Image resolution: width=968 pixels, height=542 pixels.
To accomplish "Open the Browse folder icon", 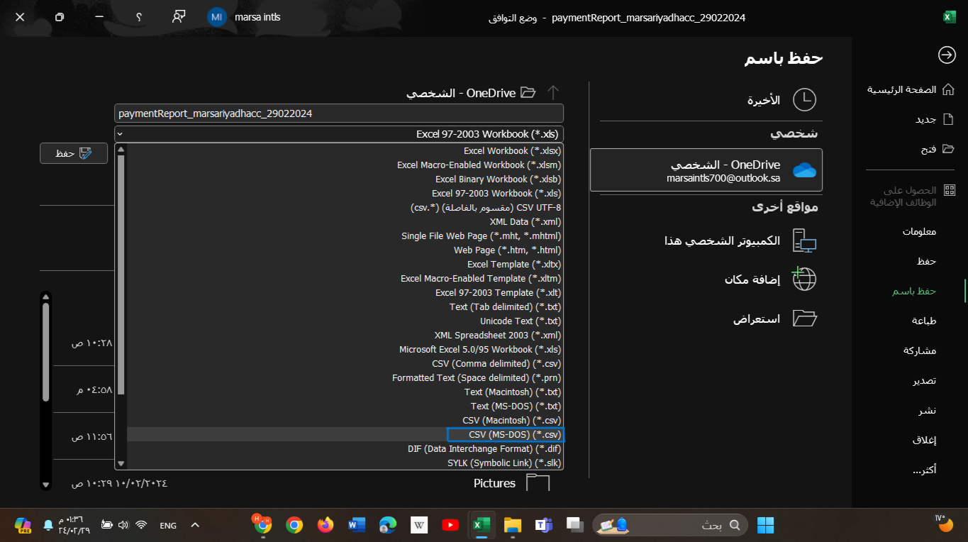I will pyautogui.click(x=804, y=319).
